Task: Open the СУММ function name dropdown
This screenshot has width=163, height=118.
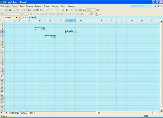Action: click(x=16, y=18)
